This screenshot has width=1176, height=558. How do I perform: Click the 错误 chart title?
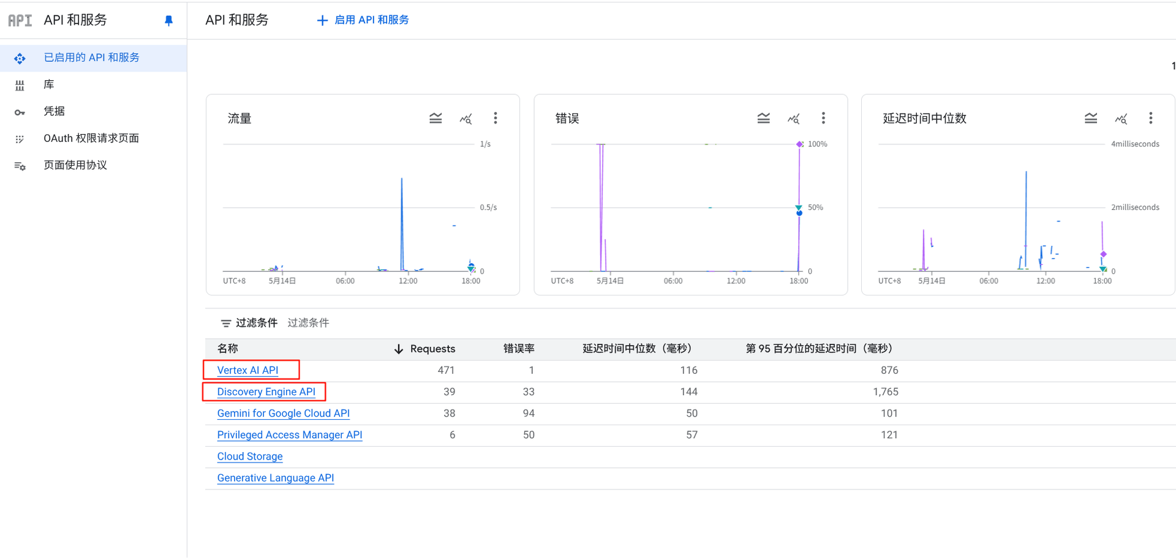(567, 119)
